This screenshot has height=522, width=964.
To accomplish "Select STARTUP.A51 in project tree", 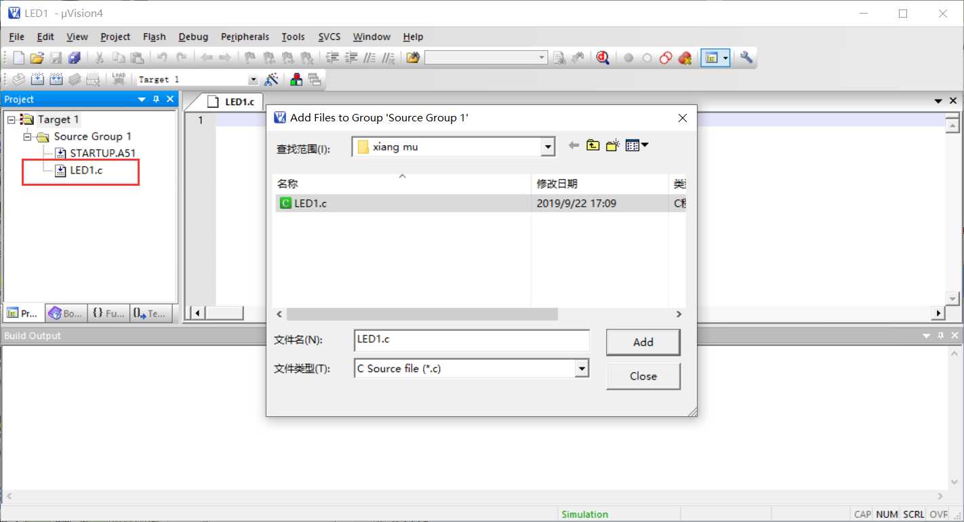I will [x=103, y=153].
